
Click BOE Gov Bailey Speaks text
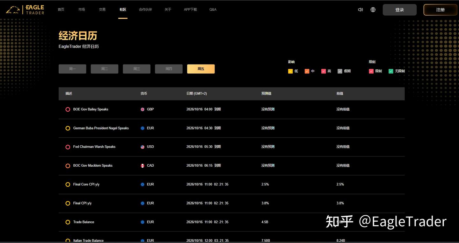[x=91, y=109]
